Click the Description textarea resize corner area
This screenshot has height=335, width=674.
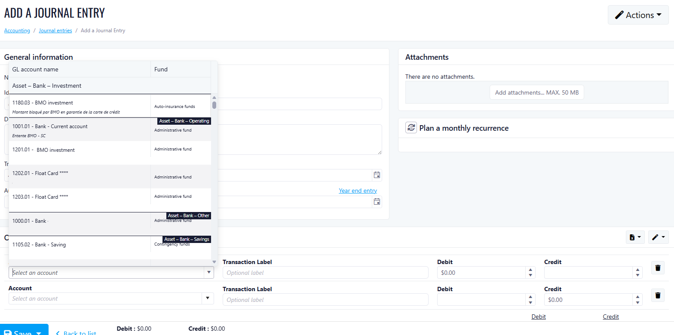pyautogui.click(x=380, y=152)
